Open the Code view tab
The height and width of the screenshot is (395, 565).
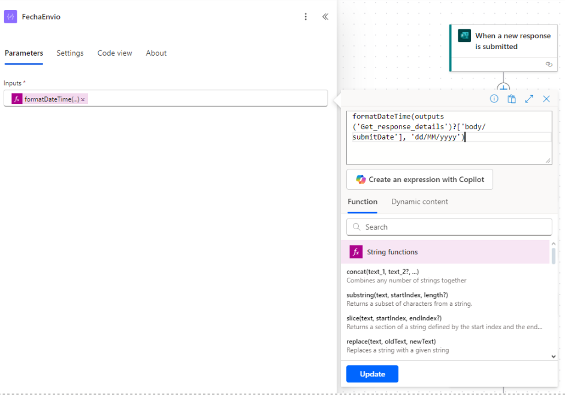[x=114, y=53]
